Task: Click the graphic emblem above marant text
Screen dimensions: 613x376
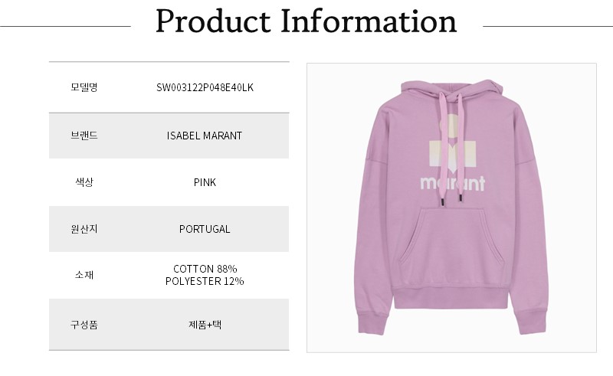Action: tap(452, 146)
